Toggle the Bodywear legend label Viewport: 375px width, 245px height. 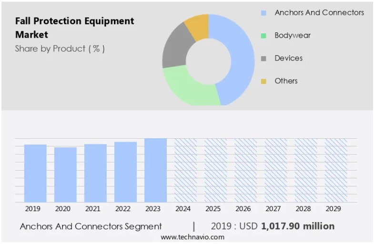click(292, 36)
